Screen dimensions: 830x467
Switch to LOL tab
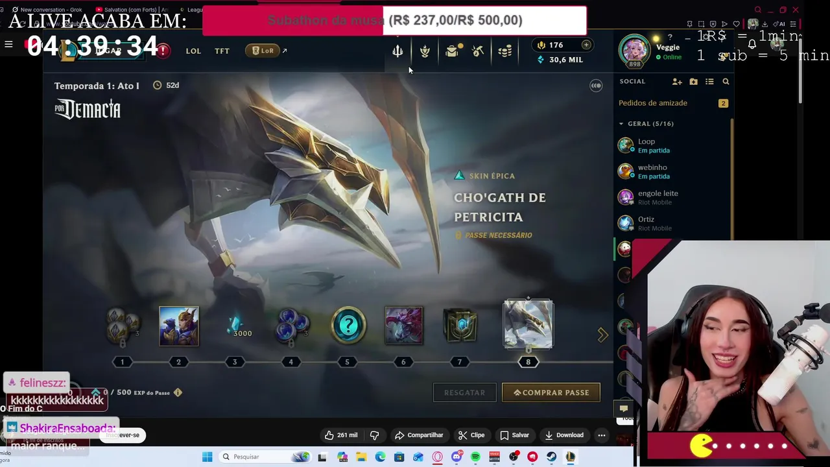pyautogui.click(x=193, y=51)
